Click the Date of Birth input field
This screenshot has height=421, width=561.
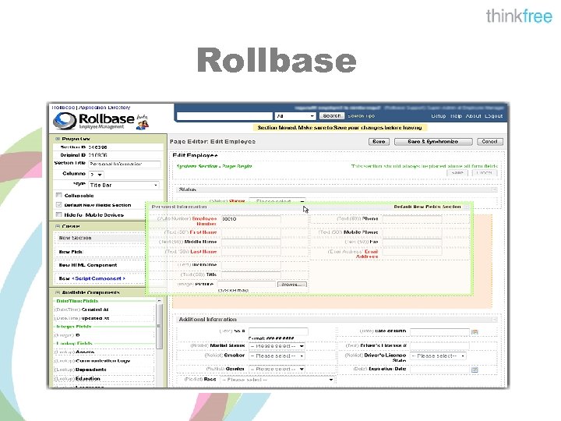click(439, 332)
